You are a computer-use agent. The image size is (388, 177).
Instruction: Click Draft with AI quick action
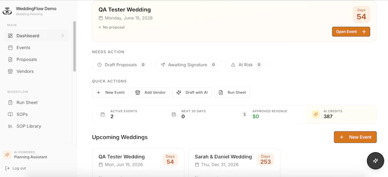coord(192,92)
